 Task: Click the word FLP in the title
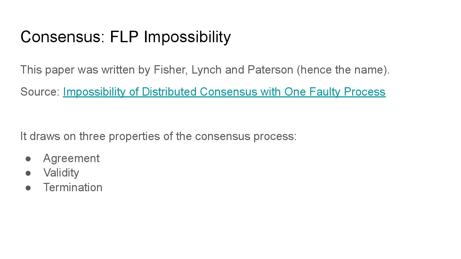click(x=124, y=37)
